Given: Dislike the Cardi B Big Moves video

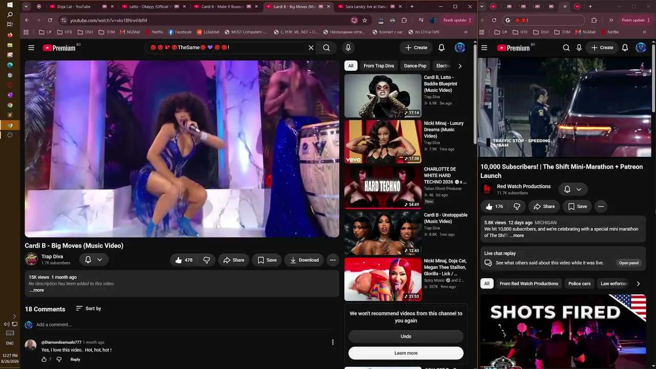Looking at the screenshot, I should tap(207, 260).
